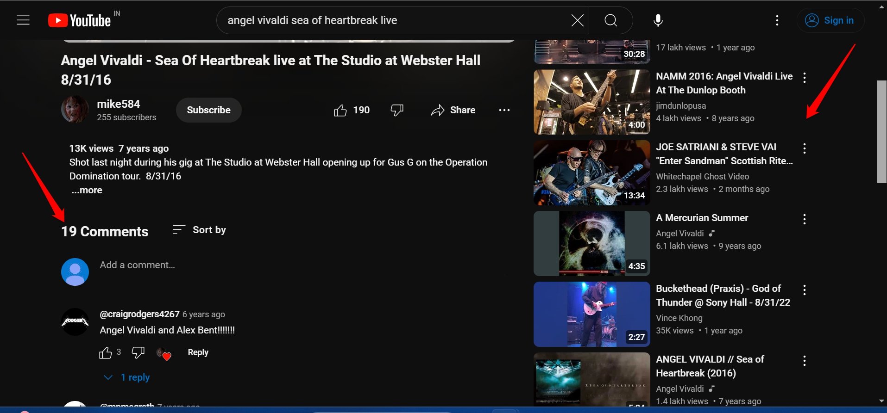Open NAMM 2016 Angel Vivaldi thumbnail
This screenshot has height=413, width=887.
pos(591,102)
